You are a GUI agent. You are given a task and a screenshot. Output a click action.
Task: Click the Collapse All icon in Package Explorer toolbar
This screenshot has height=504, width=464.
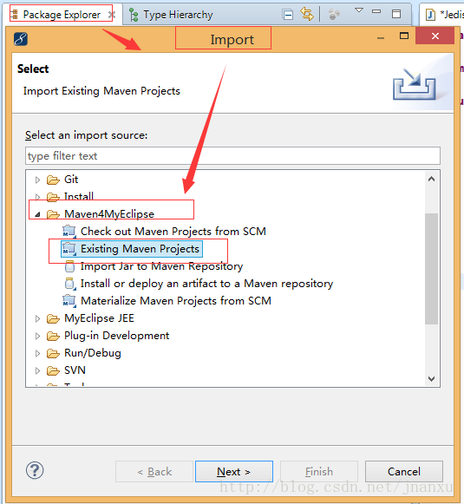point(288,15)
